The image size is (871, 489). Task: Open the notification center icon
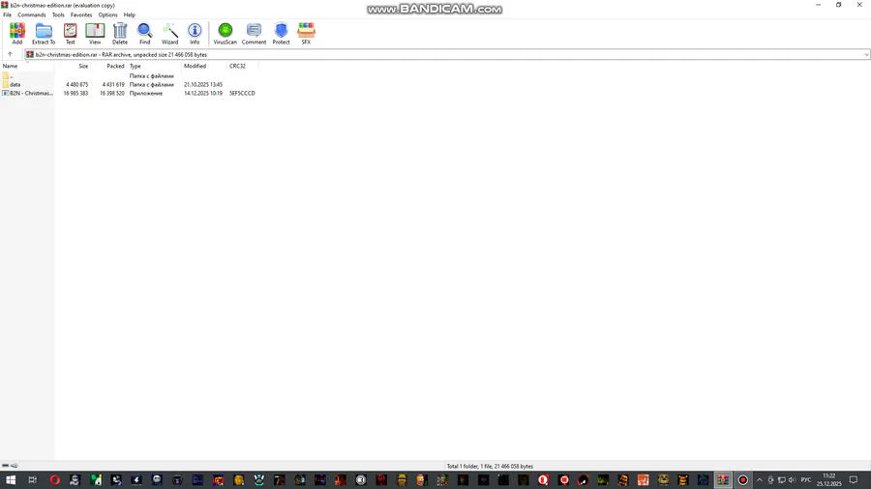pos(854,480)
